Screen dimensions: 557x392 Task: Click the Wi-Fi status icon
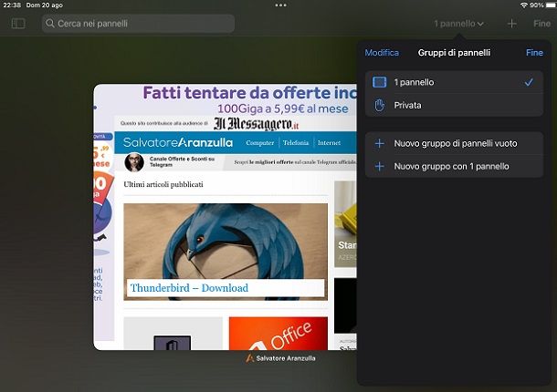(x=524, y=5)
